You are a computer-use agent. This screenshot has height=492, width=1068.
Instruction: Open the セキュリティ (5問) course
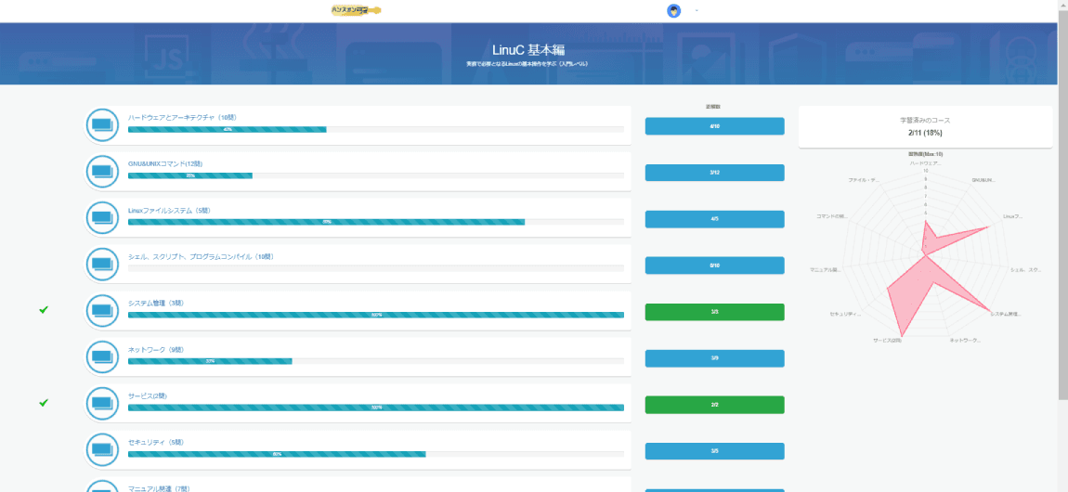pos(155,442)
